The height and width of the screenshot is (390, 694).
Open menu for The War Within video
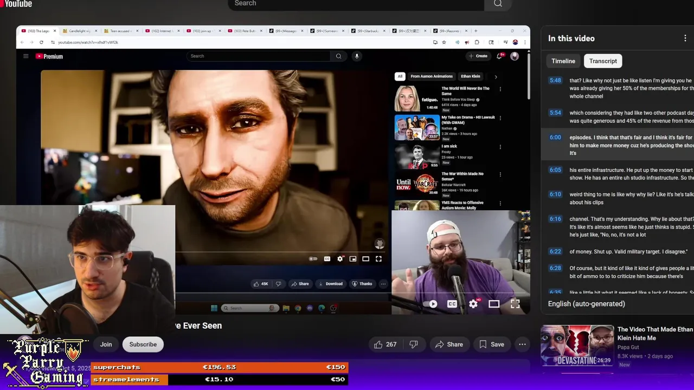(x=500, y=174)
